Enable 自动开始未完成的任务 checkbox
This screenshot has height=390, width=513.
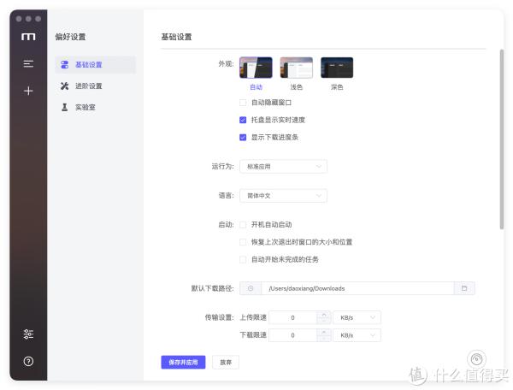(243, 259)
